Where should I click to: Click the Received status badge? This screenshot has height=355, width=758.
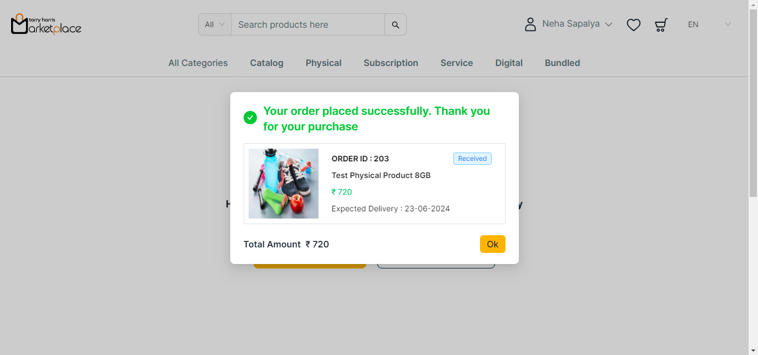click(472, 159)
